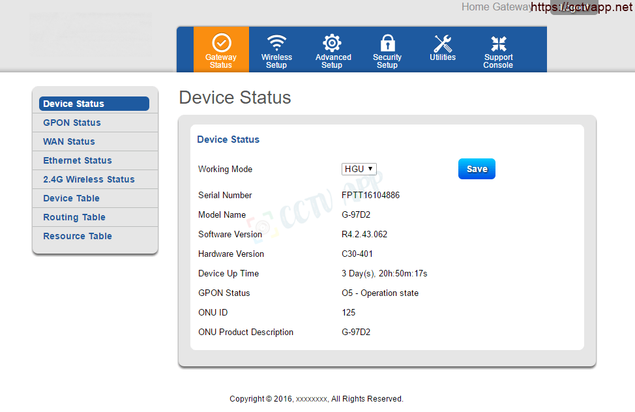Open WAN Status page
The height and width of the screenshot is (412, 635).
(69, 141)
